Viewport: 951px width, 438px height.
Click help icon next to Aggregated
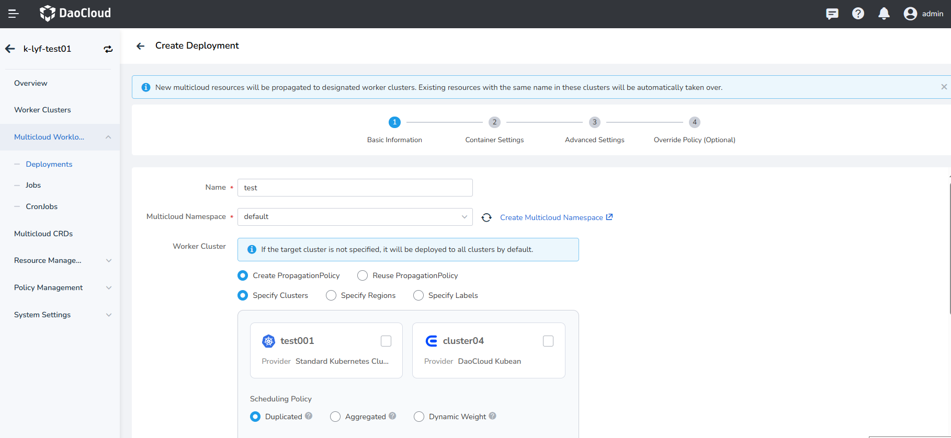(x=392, y=416)
